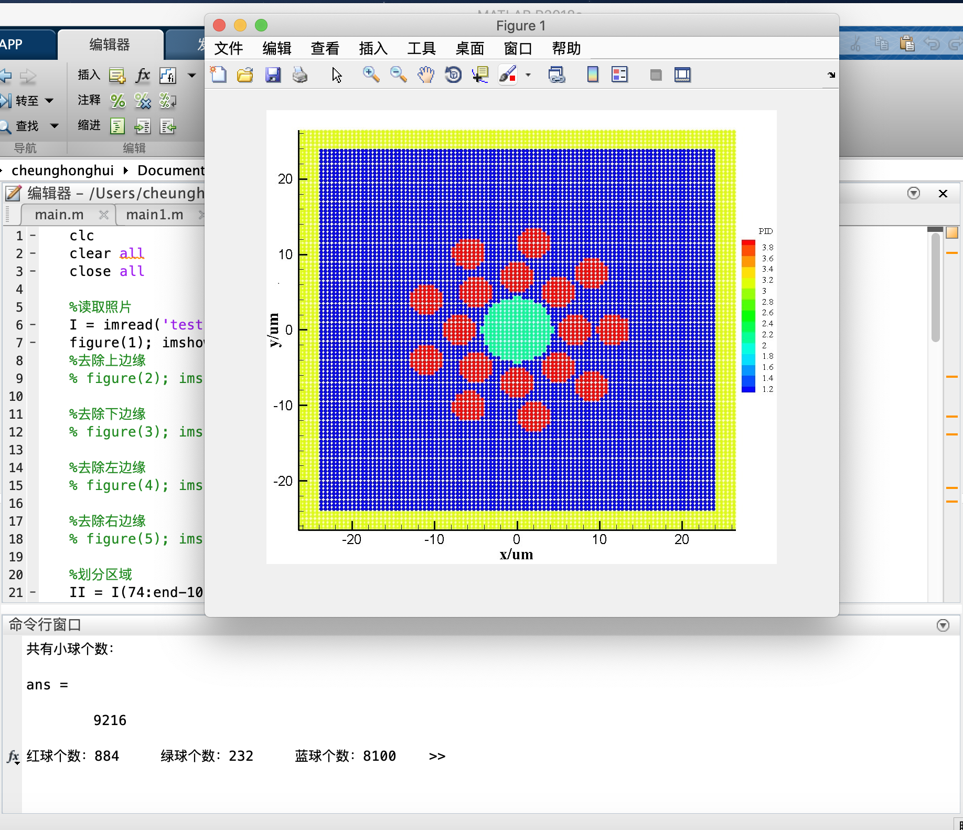Select the Pan hand tool
Image resolution: width=963 pixels, height=830 pixels.
pos(426,75)
